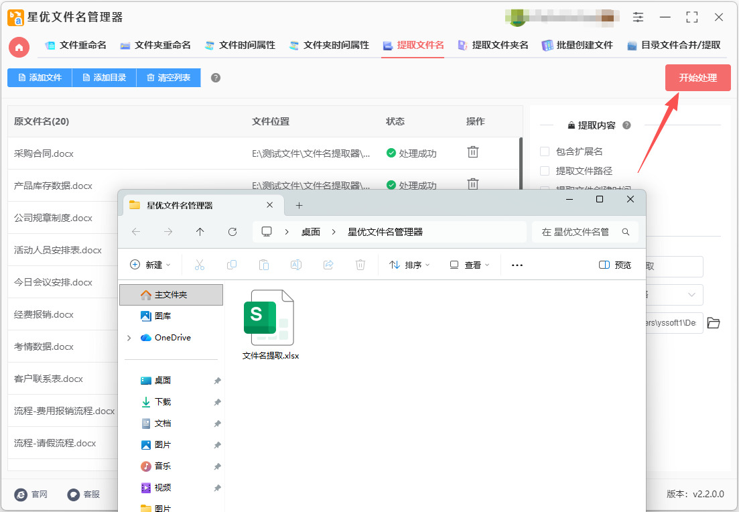Click the red home icon
Screen dimensions: 739x512
pos(19,47)
